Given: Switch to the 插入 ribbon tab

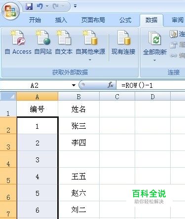Looking at the screenshot, I should (x=61, y=20).
